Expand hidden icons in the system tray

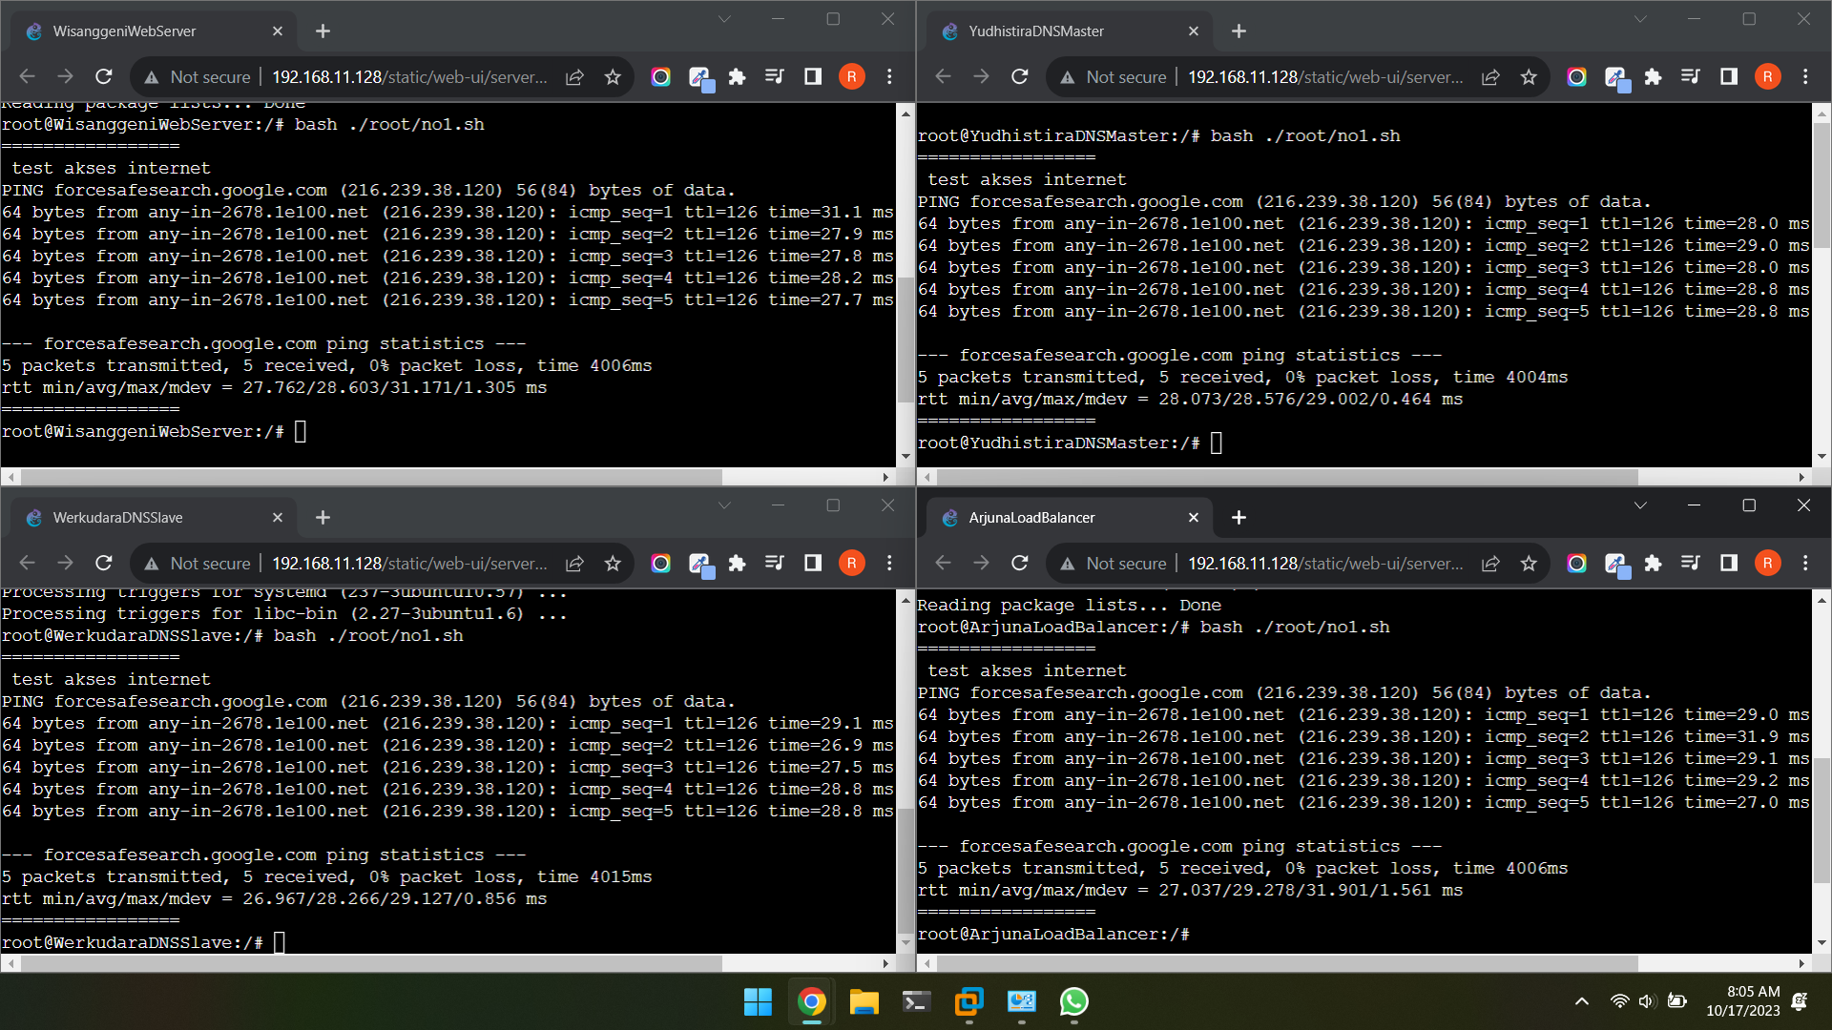[1581, 1001]
